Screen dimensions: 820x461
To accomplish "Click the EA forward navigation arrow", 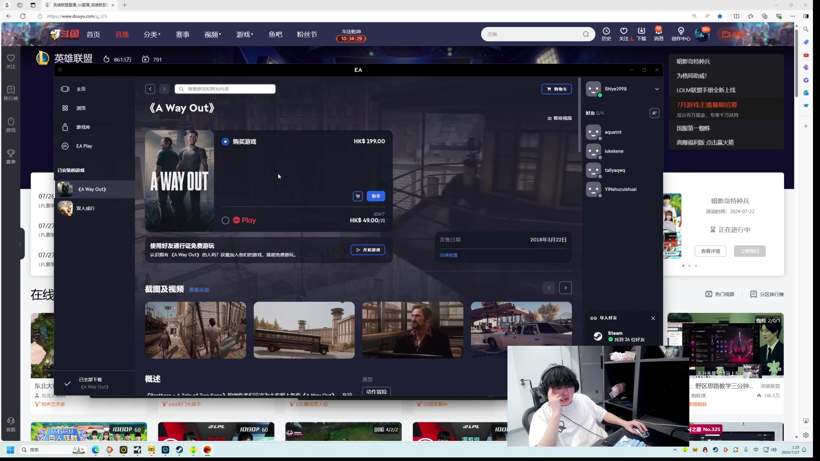I will coord(164,89).
